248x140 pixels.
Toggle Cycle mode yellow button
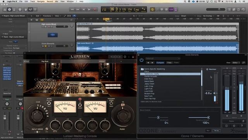pyautogui.click(x=152, y=9)
